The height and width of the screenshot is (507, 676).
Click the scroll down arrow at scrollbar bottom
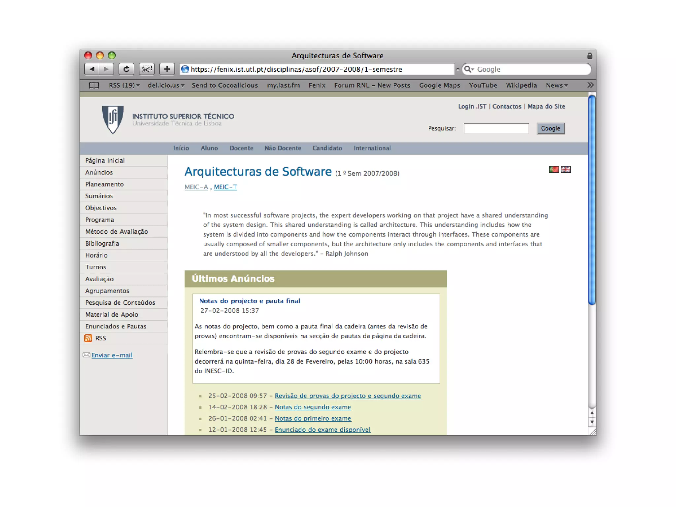point(592,422)
